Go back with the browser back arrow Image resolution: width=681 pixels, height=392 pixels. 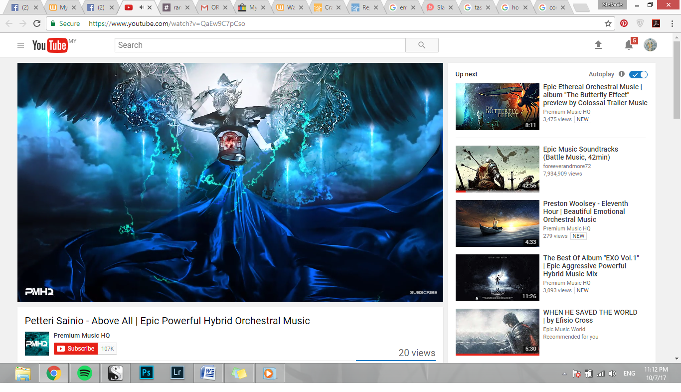click(x=9, y=23)
